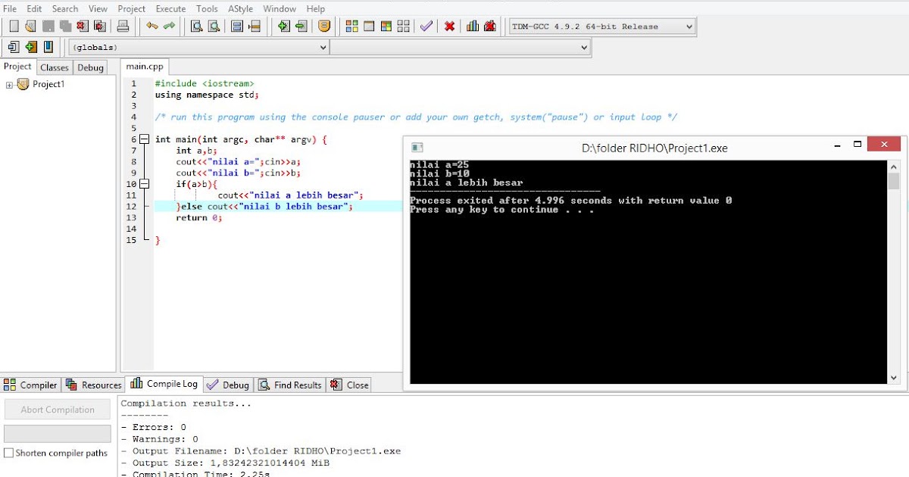
Task: Minimize the Project1.exe console window
Action: click(x=836, y=145)
